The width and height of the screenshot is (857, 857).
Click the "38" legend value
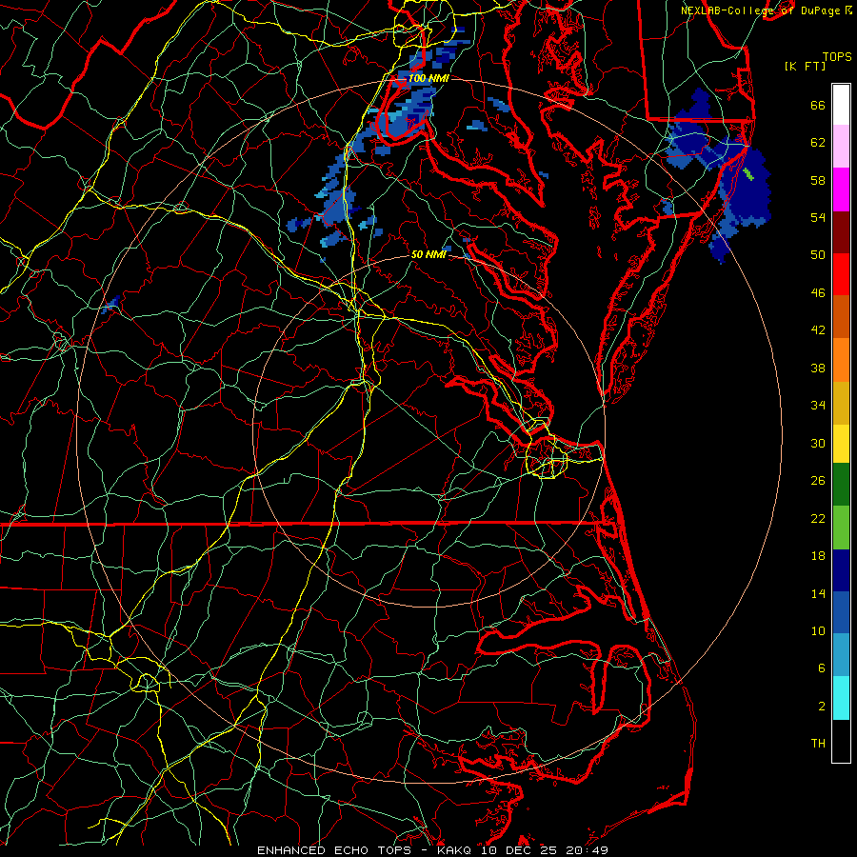pos(818,368)
